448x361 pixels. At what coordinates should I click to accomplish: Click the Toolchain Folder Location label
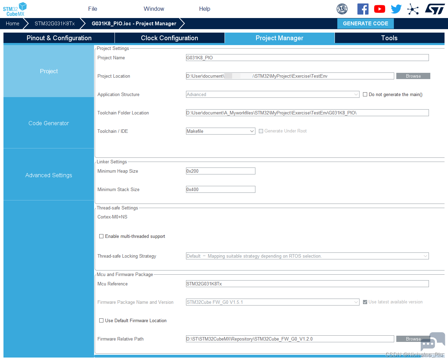(123, 113)
